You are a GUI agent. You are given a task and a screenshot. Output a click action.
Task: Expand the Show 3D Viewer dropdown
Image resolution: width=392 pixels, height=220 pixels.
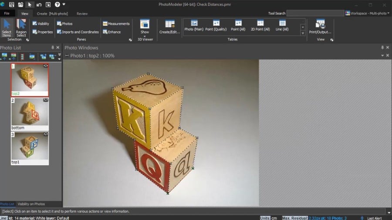pos(145,36)
